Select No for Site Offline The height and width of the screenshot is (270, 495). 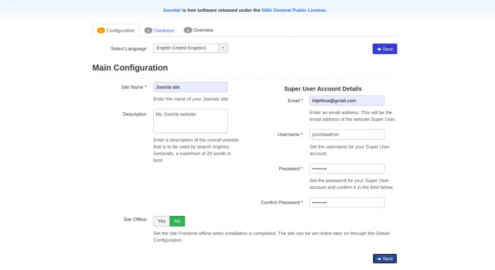[178, 221]
